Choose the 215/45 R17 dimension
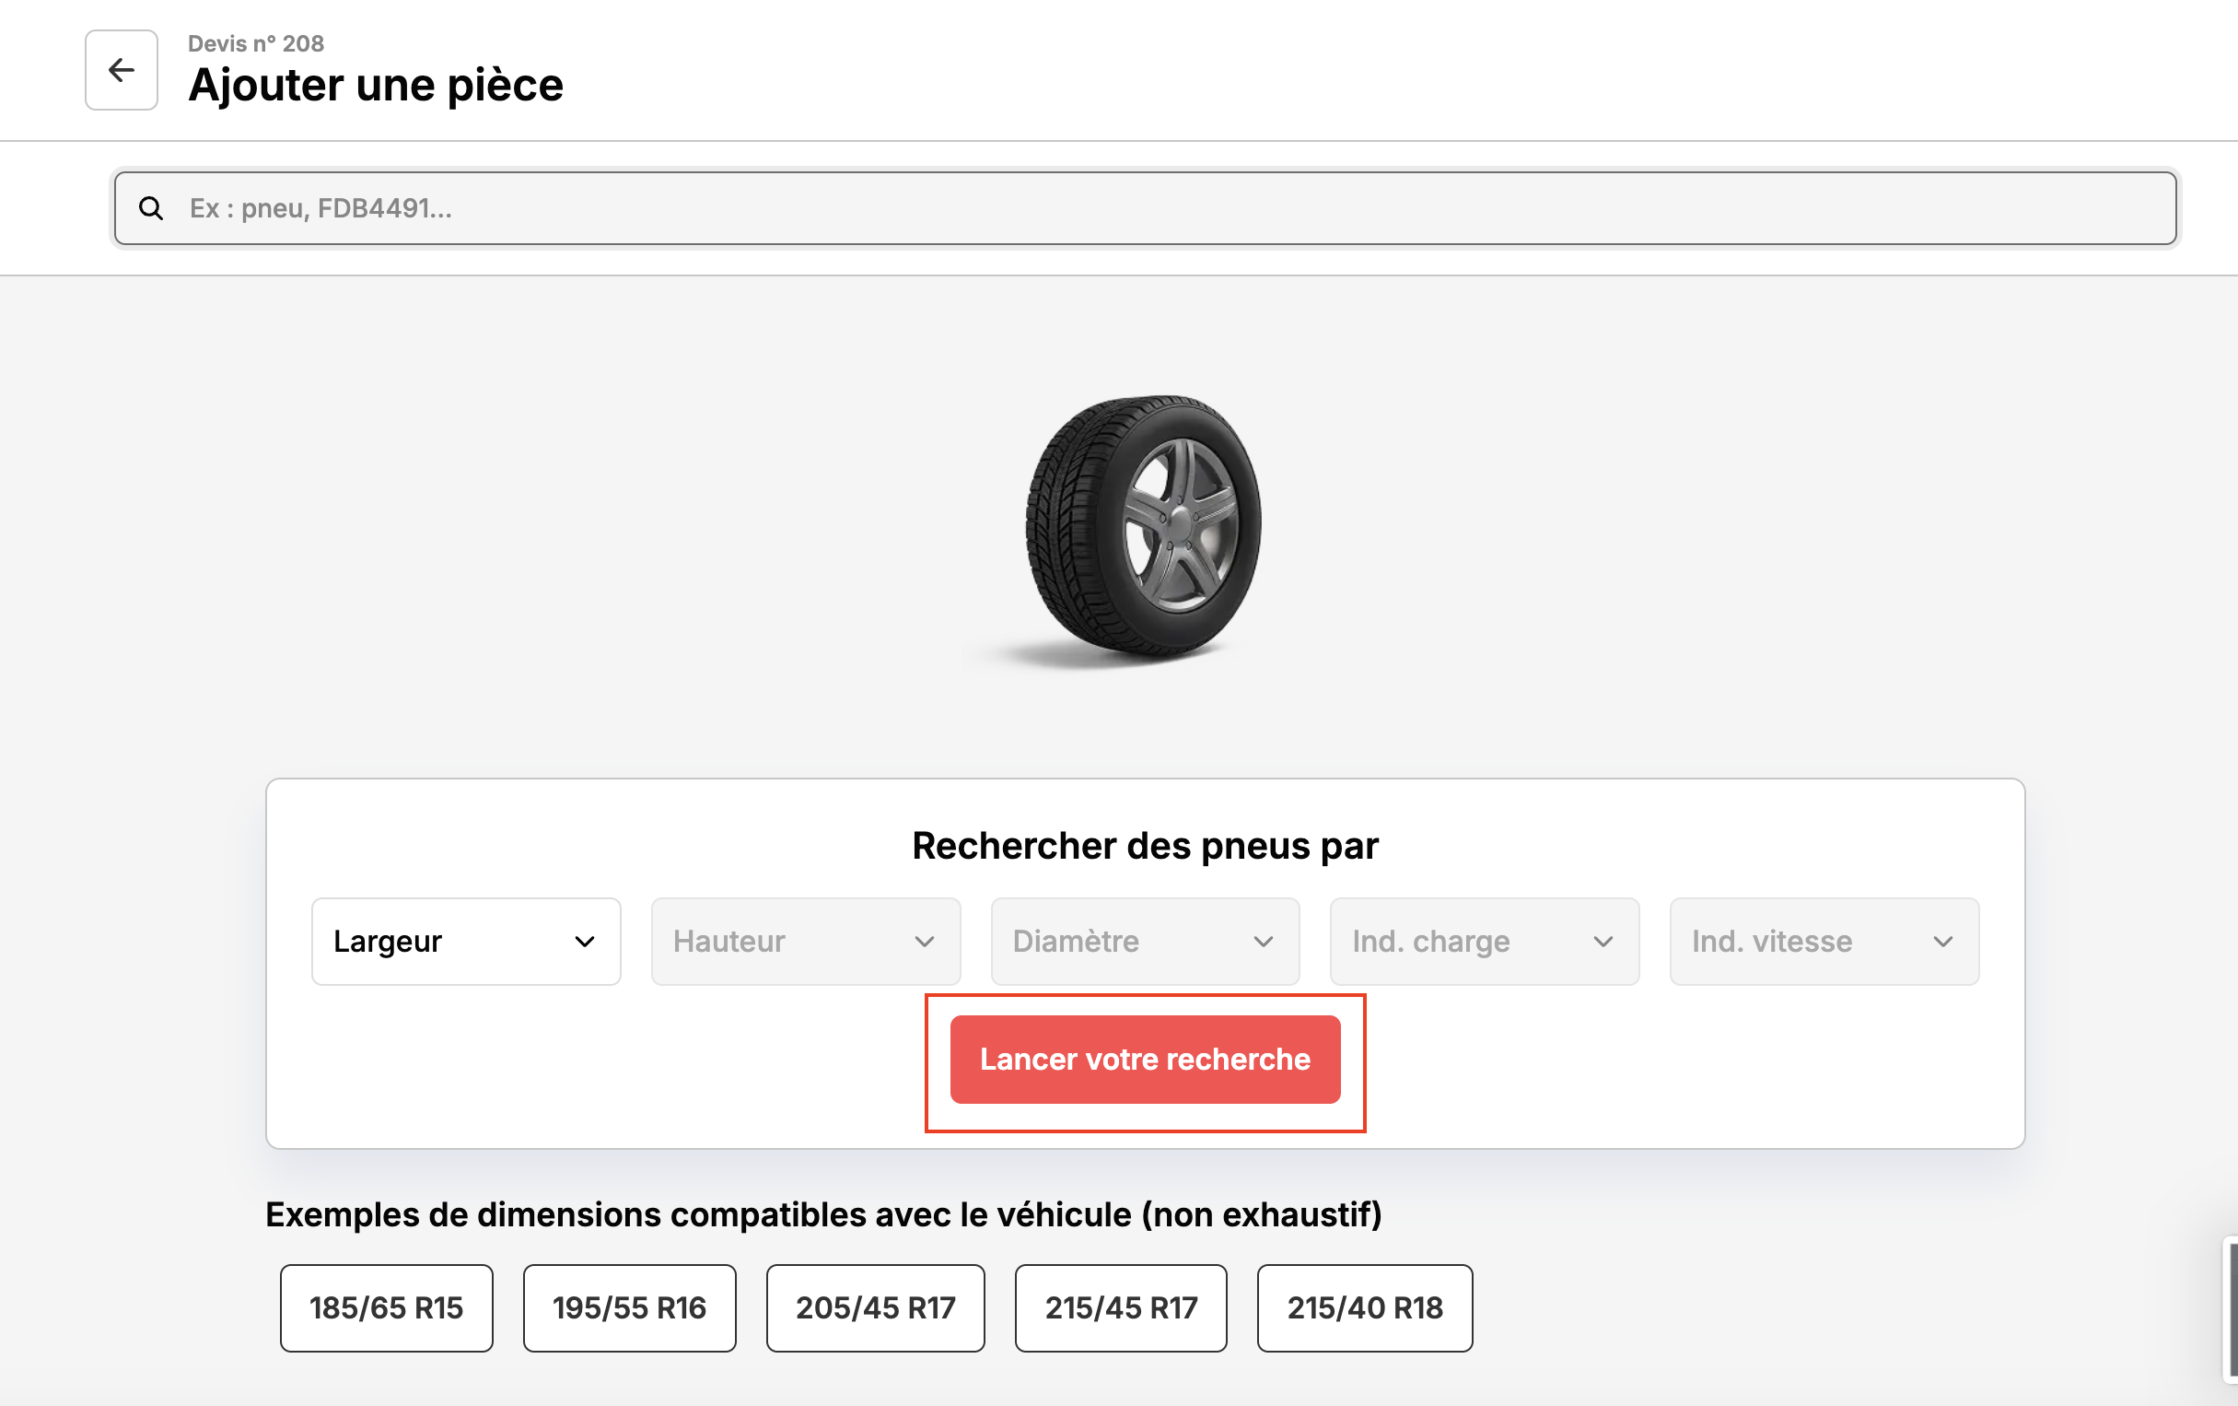The image size is (2238, 1406). point(1121,1307)
